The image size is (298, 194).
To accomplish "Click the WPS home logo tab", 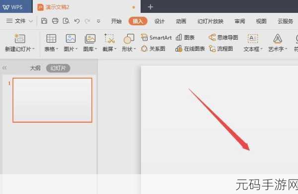I will click(x=16, y=7).
